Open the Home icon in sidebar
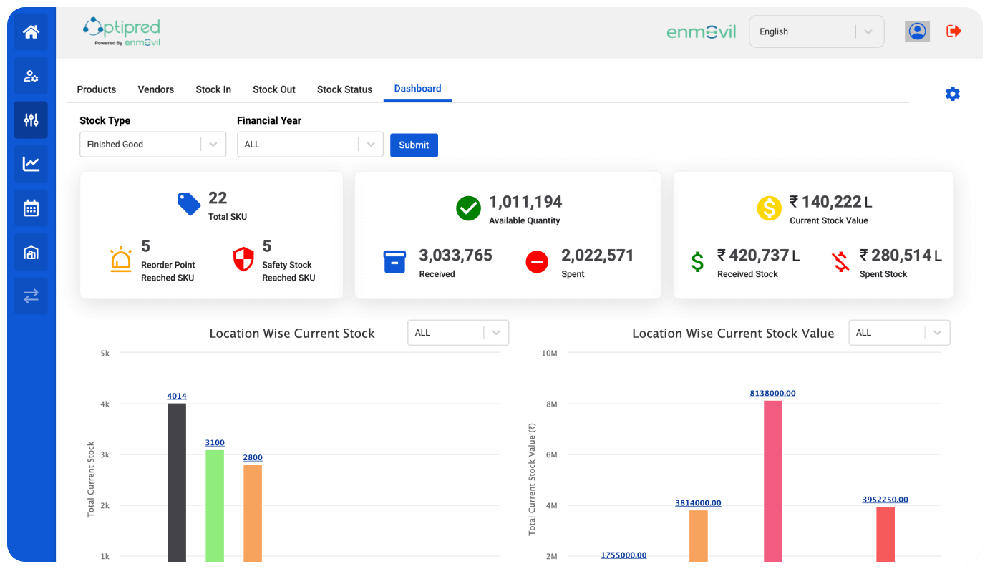Screen dimensions: 990x569 31,31
